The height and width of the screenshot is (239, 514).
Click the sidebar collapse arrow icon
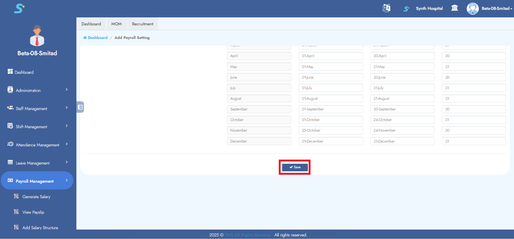(80, 107)
